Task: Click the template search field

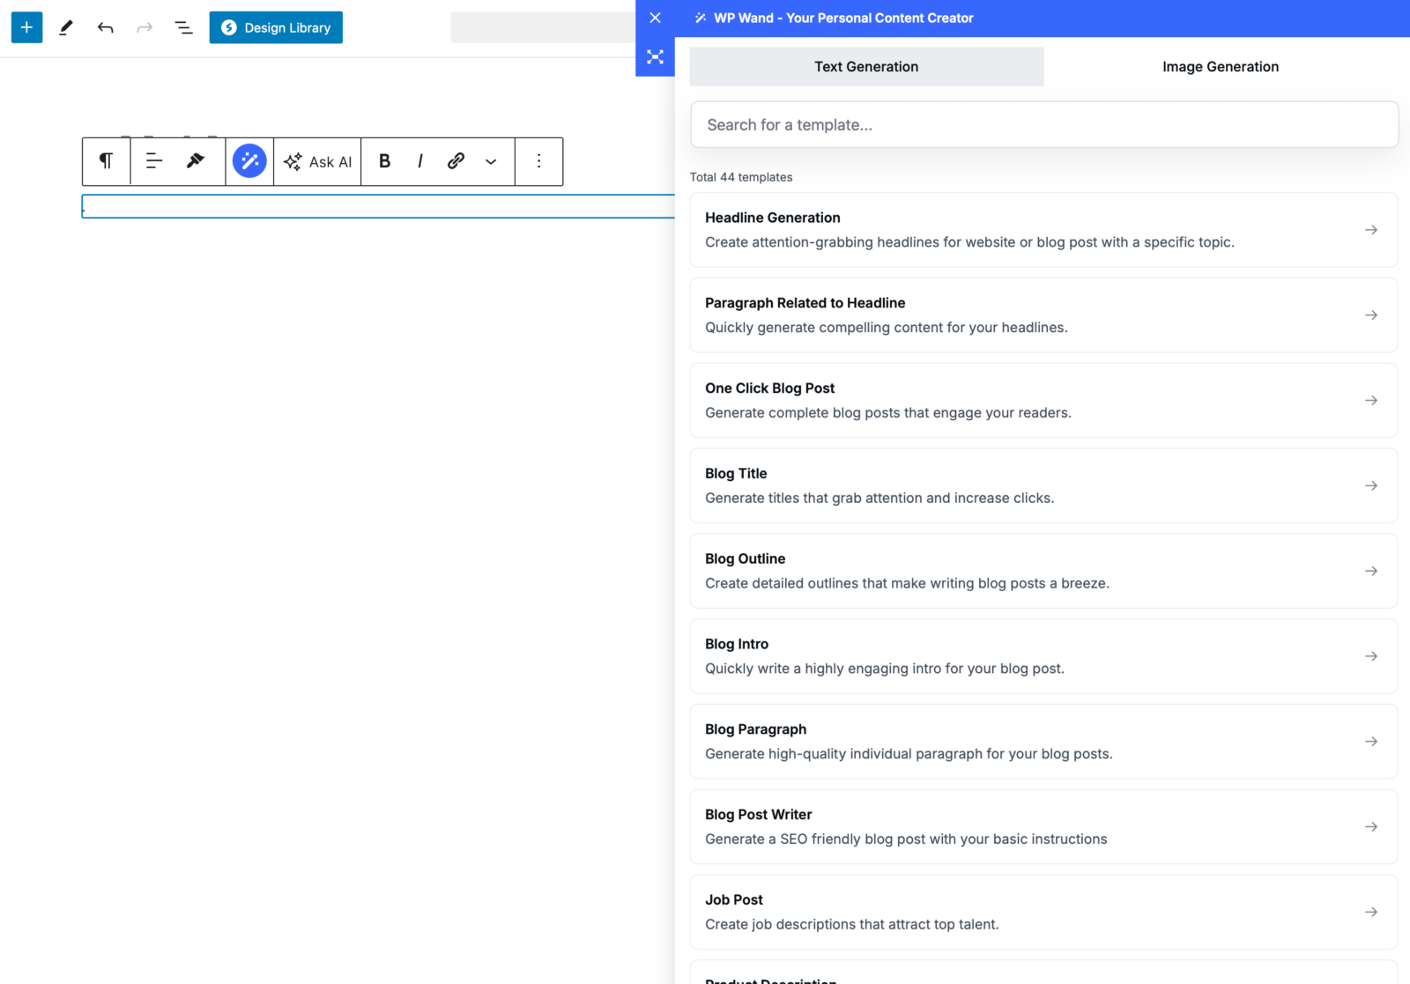Action: [x=1043, y=124]
